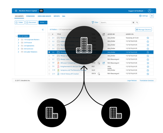Open the user profile avatar icon
This screenshot has width=163, height=133.
click(x=150, y=11)
